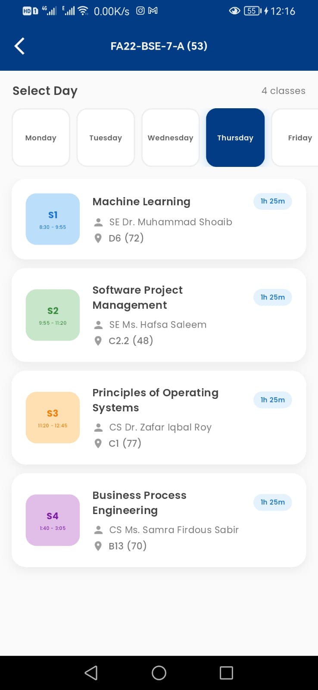Click the green S2 session swatch
Screen dimensions: 318x690
[53, 315]
